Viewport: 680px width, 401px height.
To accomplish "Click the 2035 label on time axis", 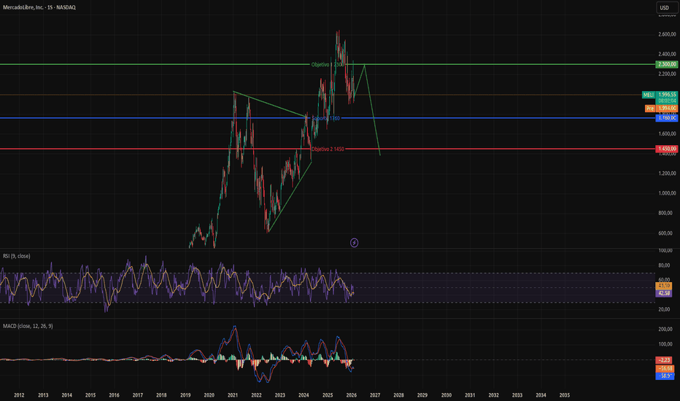I will pyautogui.click(x=565, y=395).
